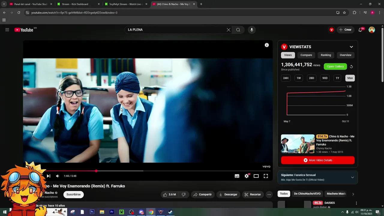Select the 28D time range
This screenshot has height=216, width=384.
pyautogui.click(x=312, y=78)
